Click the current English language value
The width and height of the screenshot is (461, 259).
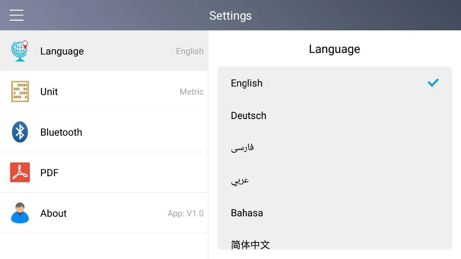pyautogui.click(x=189, y=51)
